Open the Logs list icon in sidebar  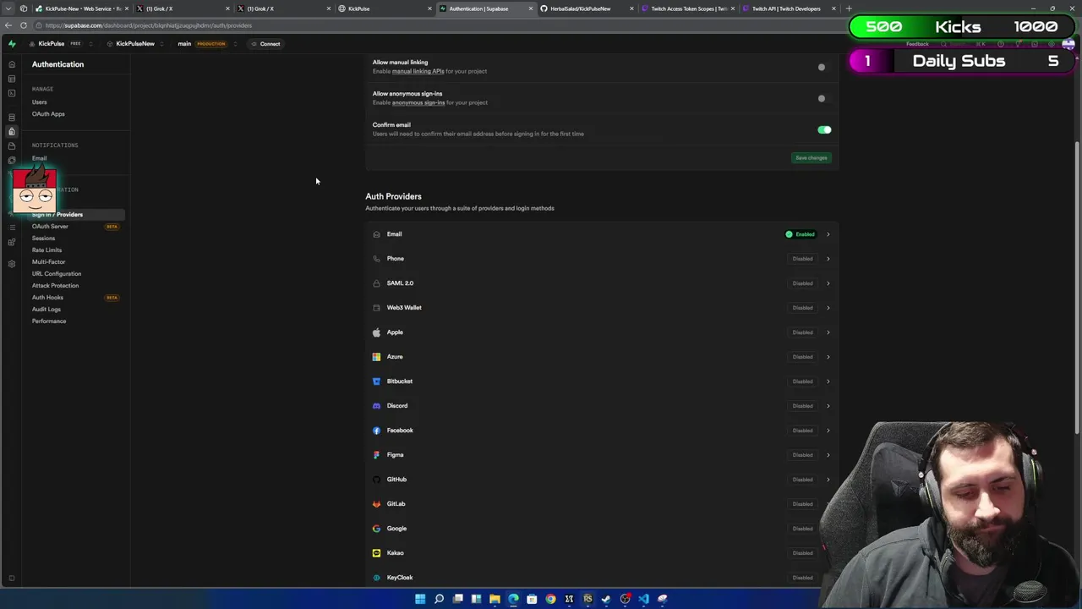(x=12, y=228)
